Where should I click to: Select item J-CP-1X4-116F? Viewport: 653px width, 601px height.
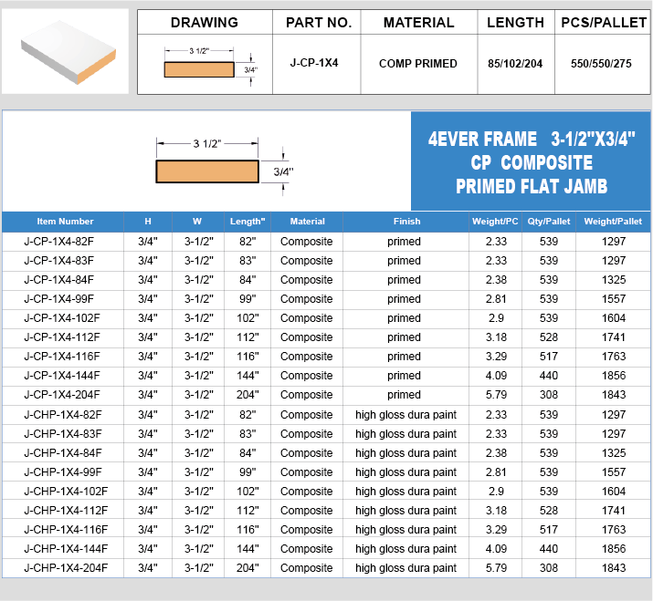click(x=62, y=357)
